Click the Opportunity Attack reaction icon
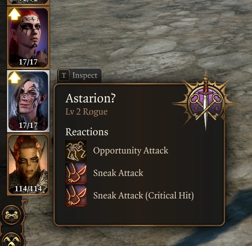 [76, 151]
